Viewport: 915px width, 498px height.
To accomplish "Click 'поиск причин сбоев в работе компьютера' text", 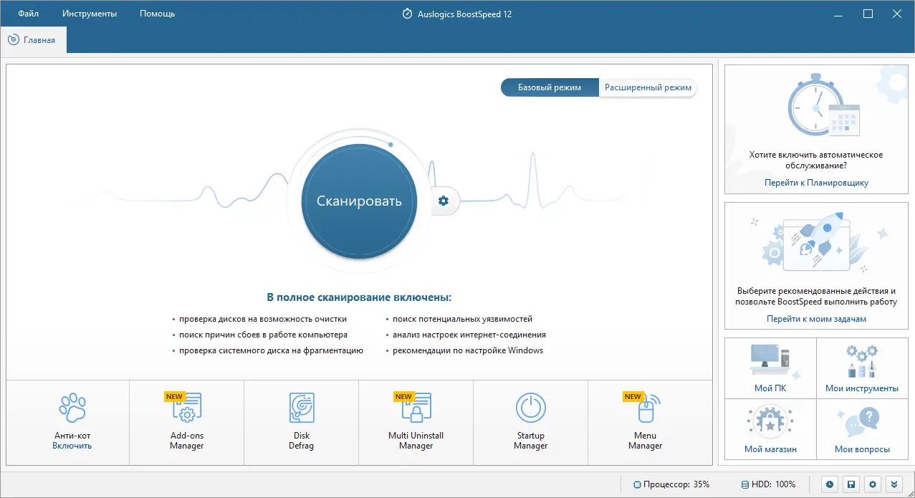I will click(263, 335).
